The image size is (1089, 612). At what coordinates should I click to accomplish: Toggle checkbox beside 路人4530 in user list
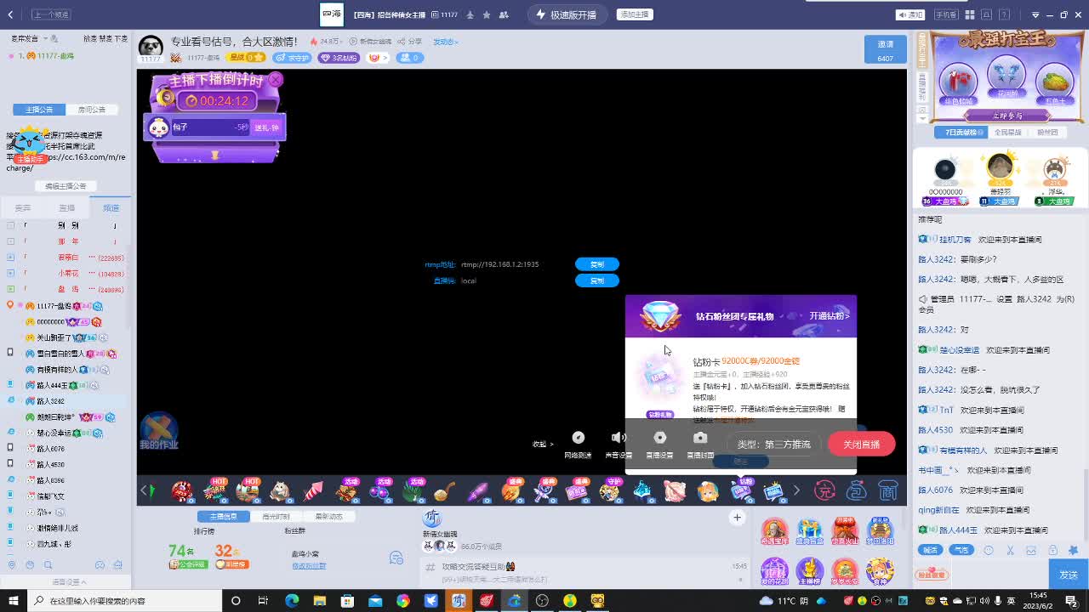pyautogui.click(x=10, y=464)
